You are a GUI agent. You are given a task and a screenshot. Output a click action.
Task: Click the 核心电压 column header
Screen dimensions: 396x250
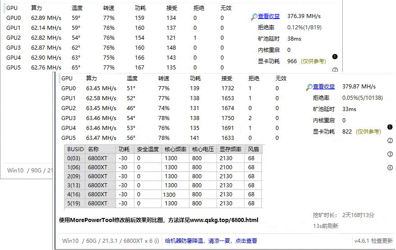[x=203, y=149]
